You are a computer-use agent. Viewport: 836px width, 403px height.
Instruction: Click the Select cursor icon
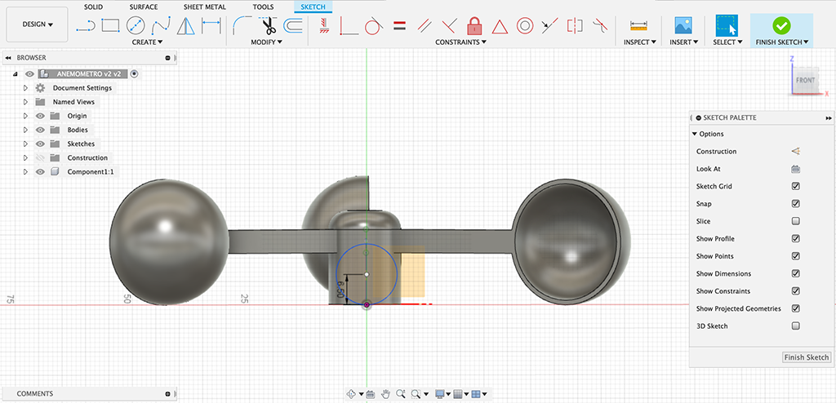click(726, 25)
